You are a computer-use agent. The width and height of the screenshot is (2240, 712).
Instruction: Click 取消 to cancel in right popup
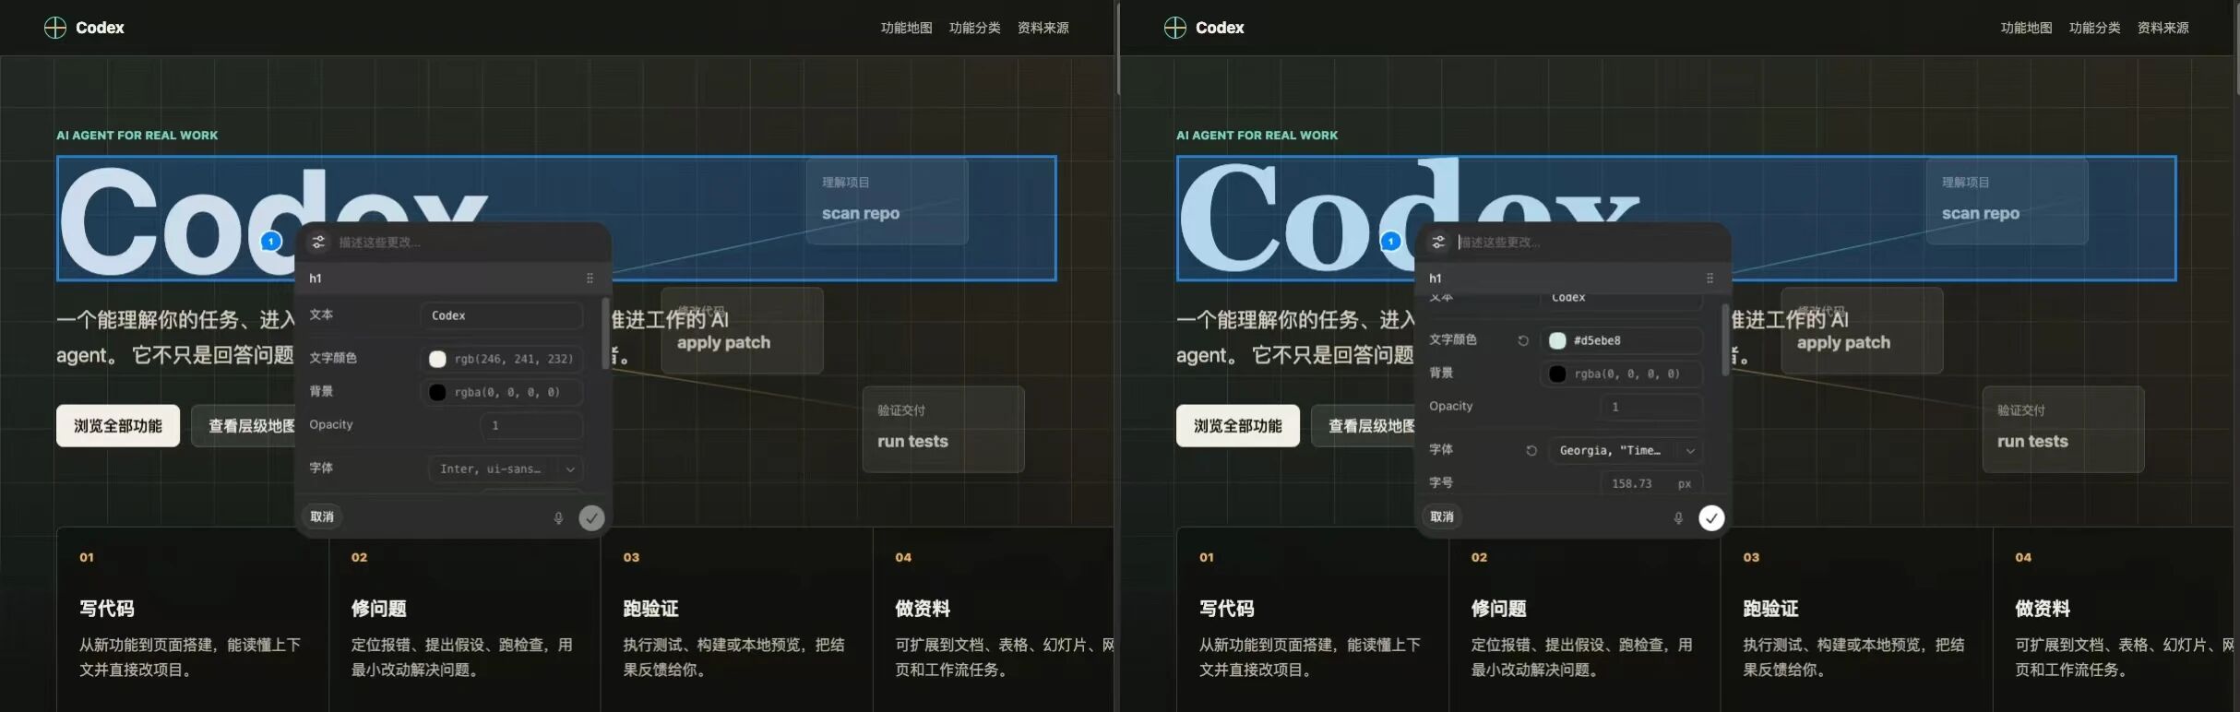(x=1442, y=516)
